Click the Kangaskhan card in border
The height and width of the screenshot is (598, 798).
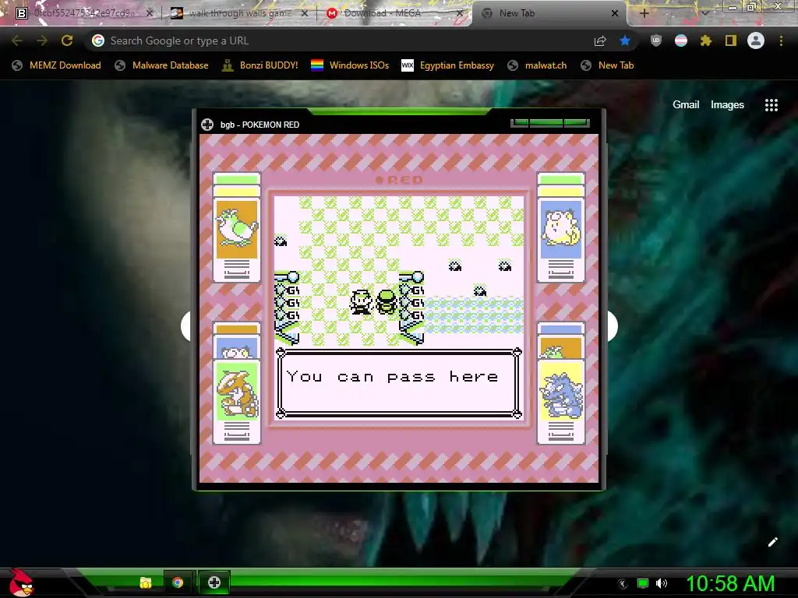(237, 402)
